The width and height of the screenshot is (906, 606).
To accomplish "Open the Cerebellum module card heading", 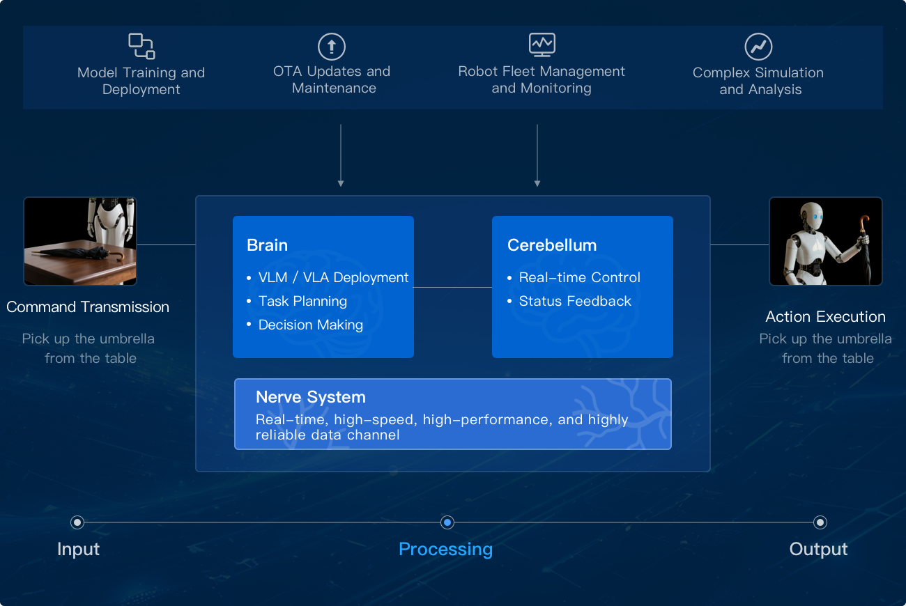I will [551, 245].
